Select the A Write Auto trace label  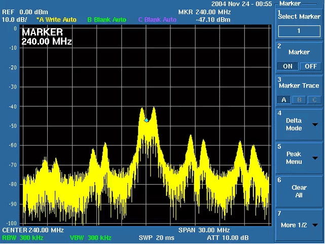pos(56,20)
